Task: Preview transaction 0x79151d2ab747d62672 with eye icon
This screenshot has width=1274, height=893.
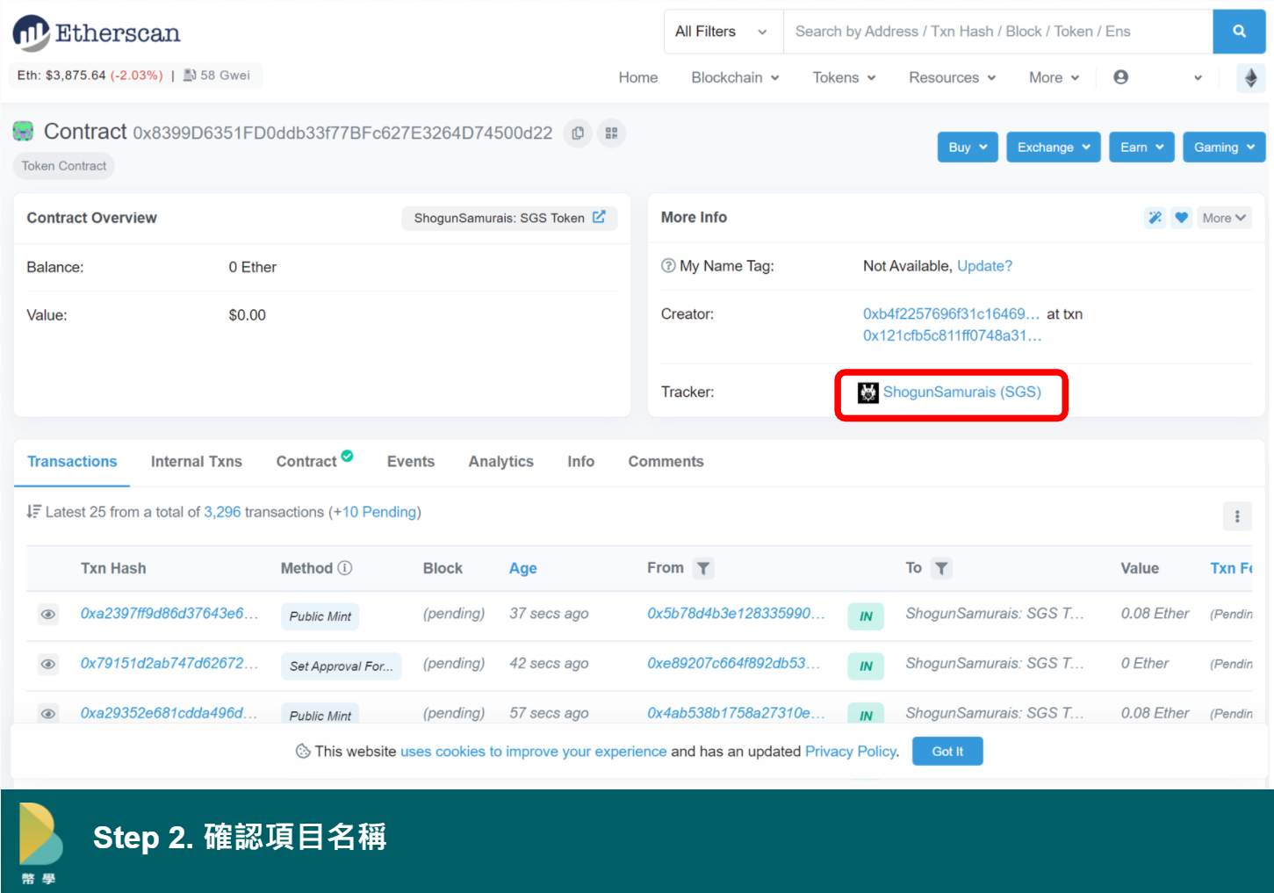Action: (x=48, y=665)
